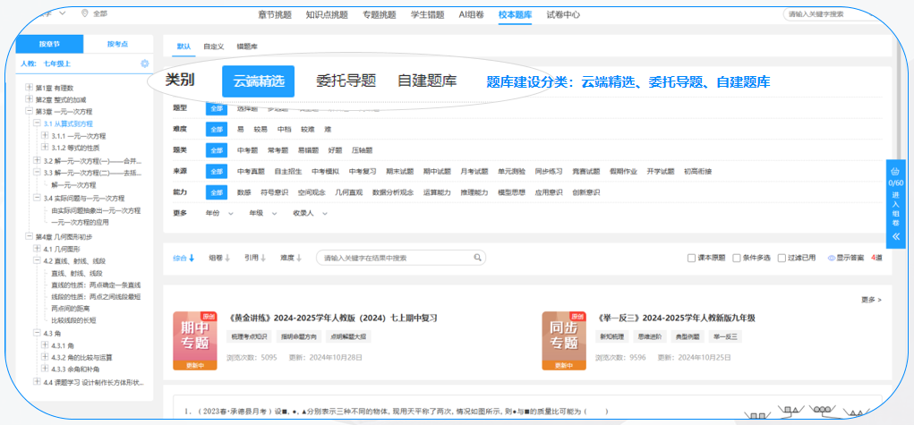Screen dimensions: 914x425
Task: Sort results by 组卷 count
Action: tap(219, 258)
